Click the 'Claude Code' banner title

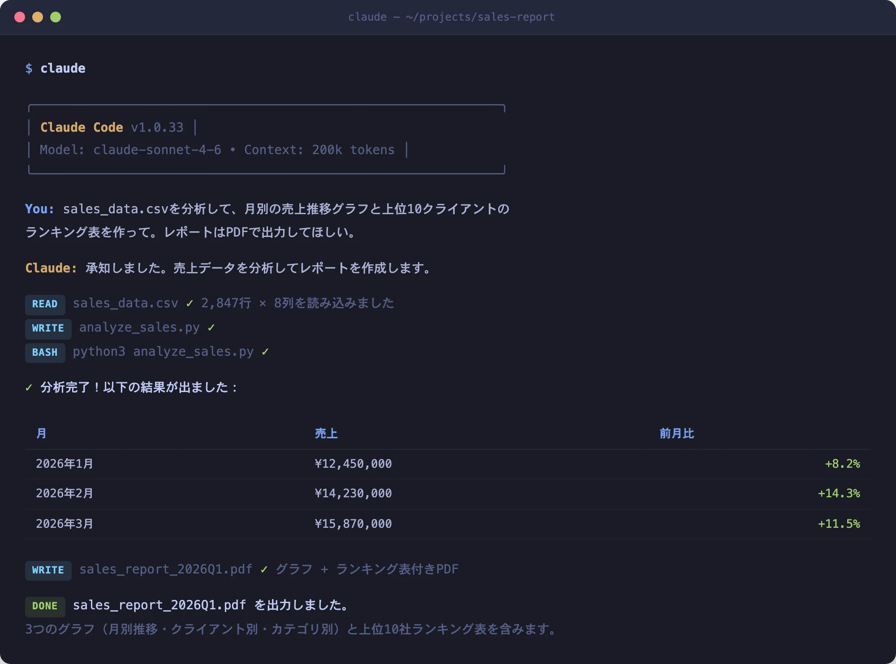[x=82, y=127]
